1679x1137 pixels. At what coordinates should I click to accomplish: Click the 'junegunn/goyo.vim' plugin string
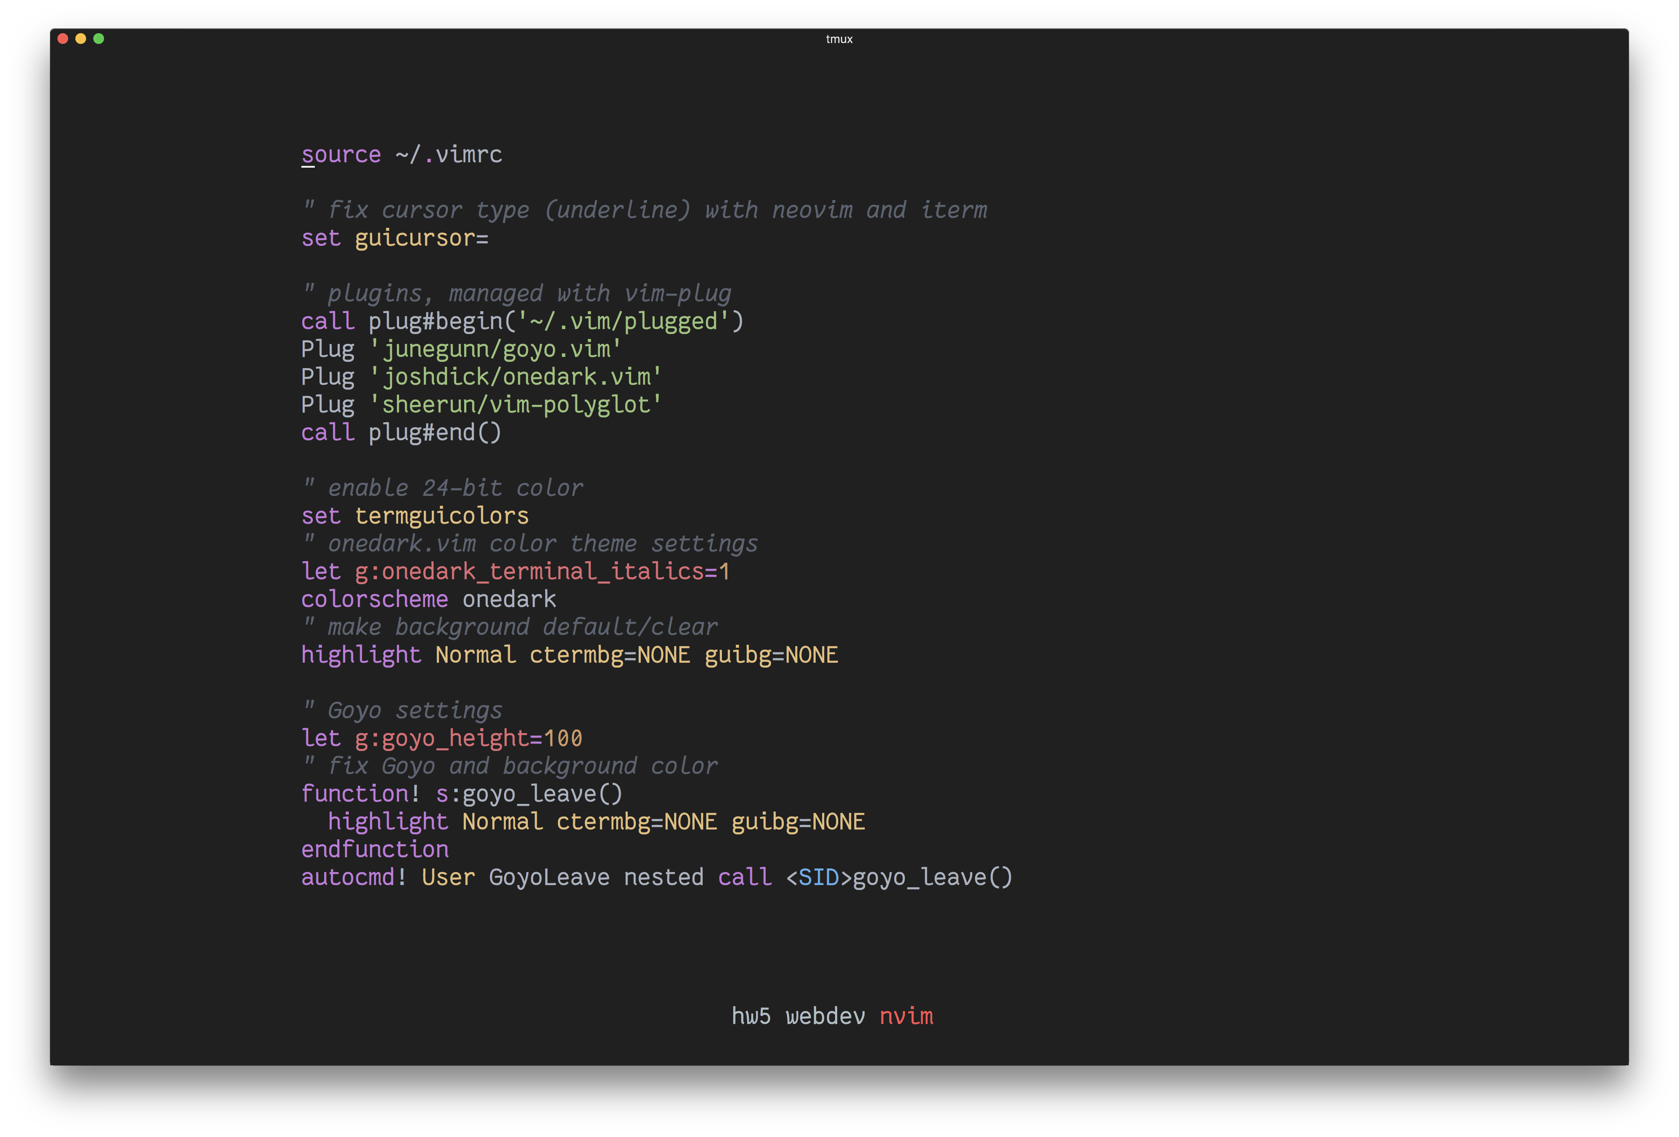[x=496, y=350]
